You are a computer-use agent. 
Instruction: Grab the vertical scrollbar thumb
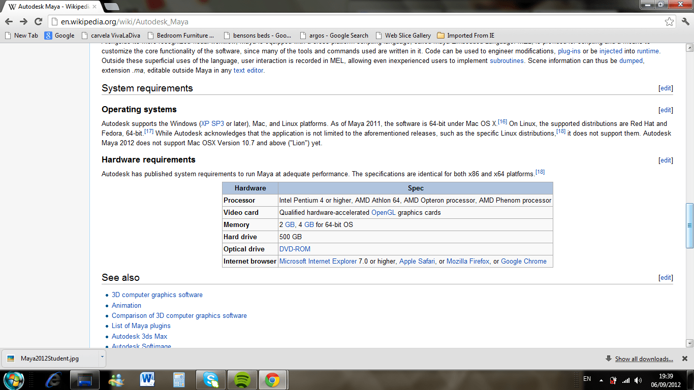click(x=689, y=225)
